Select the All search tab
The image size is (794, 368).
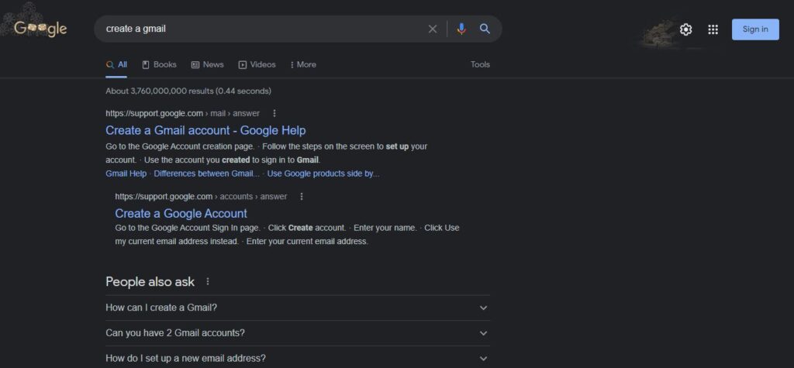[x=116, y=65]
